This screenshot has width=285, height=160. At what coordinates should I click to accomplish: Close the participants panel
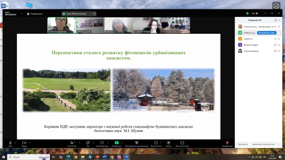tap(280, 20)
